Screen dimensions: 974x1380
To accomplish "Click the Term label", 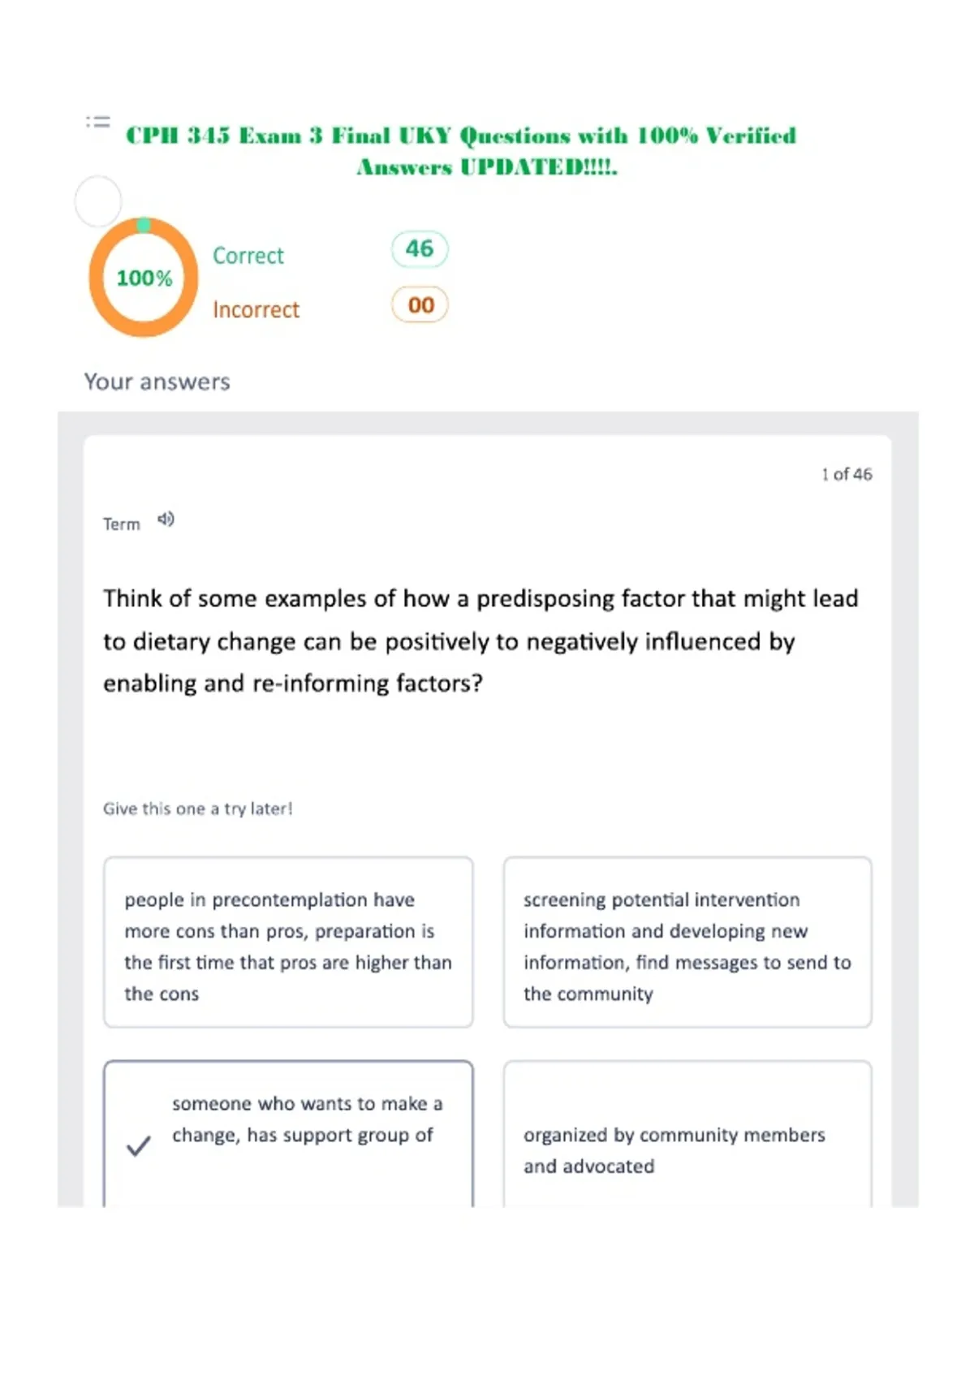I will click(122, 524).
